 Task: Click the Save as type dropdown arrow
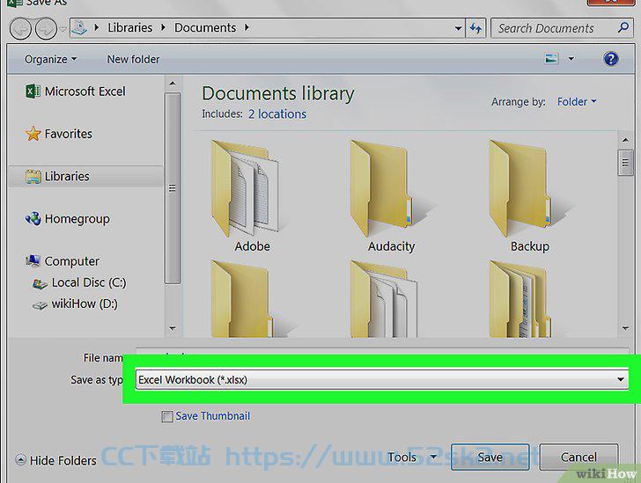[621, 379]
